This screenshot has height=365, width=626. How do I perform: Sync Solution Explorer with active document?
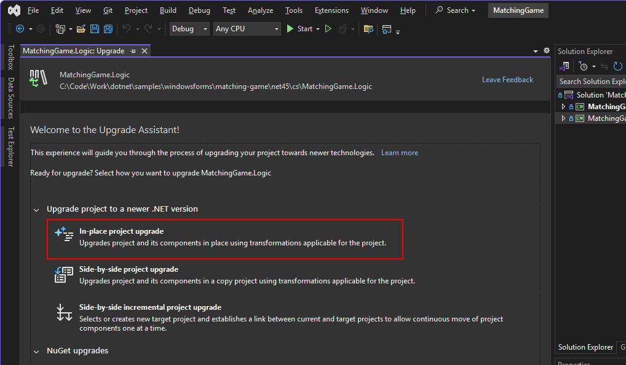click(604, 66)
